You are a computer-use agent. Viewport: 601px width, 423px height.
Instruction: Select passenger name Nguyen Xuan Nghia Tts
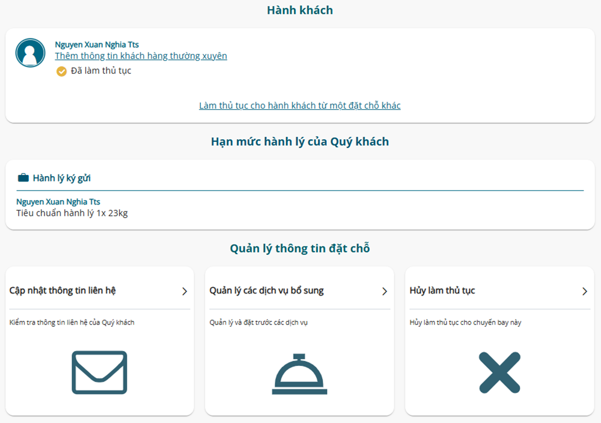pos(96,44)
